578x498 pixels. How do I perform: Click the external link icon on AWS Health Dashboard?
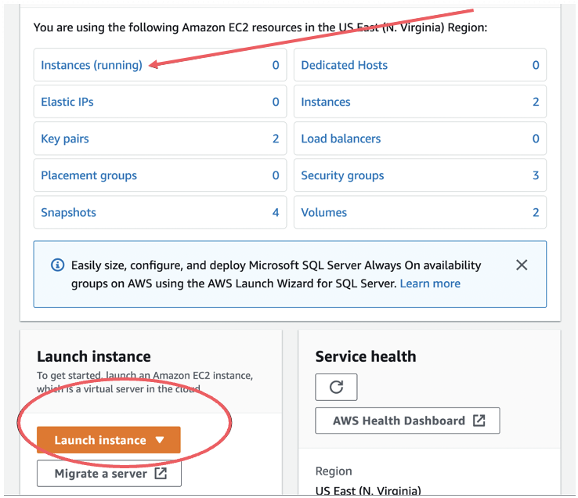tap(479, 420)
